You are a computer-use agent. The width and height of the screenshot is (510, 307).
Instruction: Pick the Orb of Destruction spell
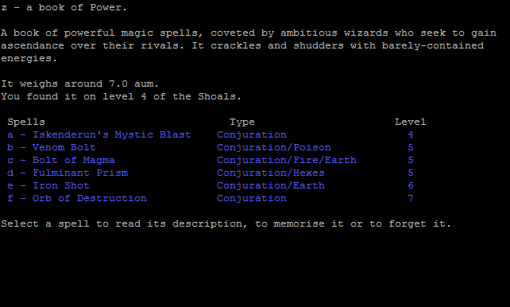click(77, 198)
